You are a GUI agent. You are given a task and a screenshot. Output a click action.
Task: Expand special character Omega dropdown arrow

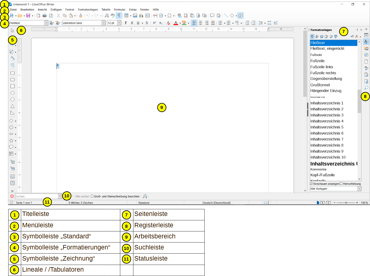coord(174,16)
